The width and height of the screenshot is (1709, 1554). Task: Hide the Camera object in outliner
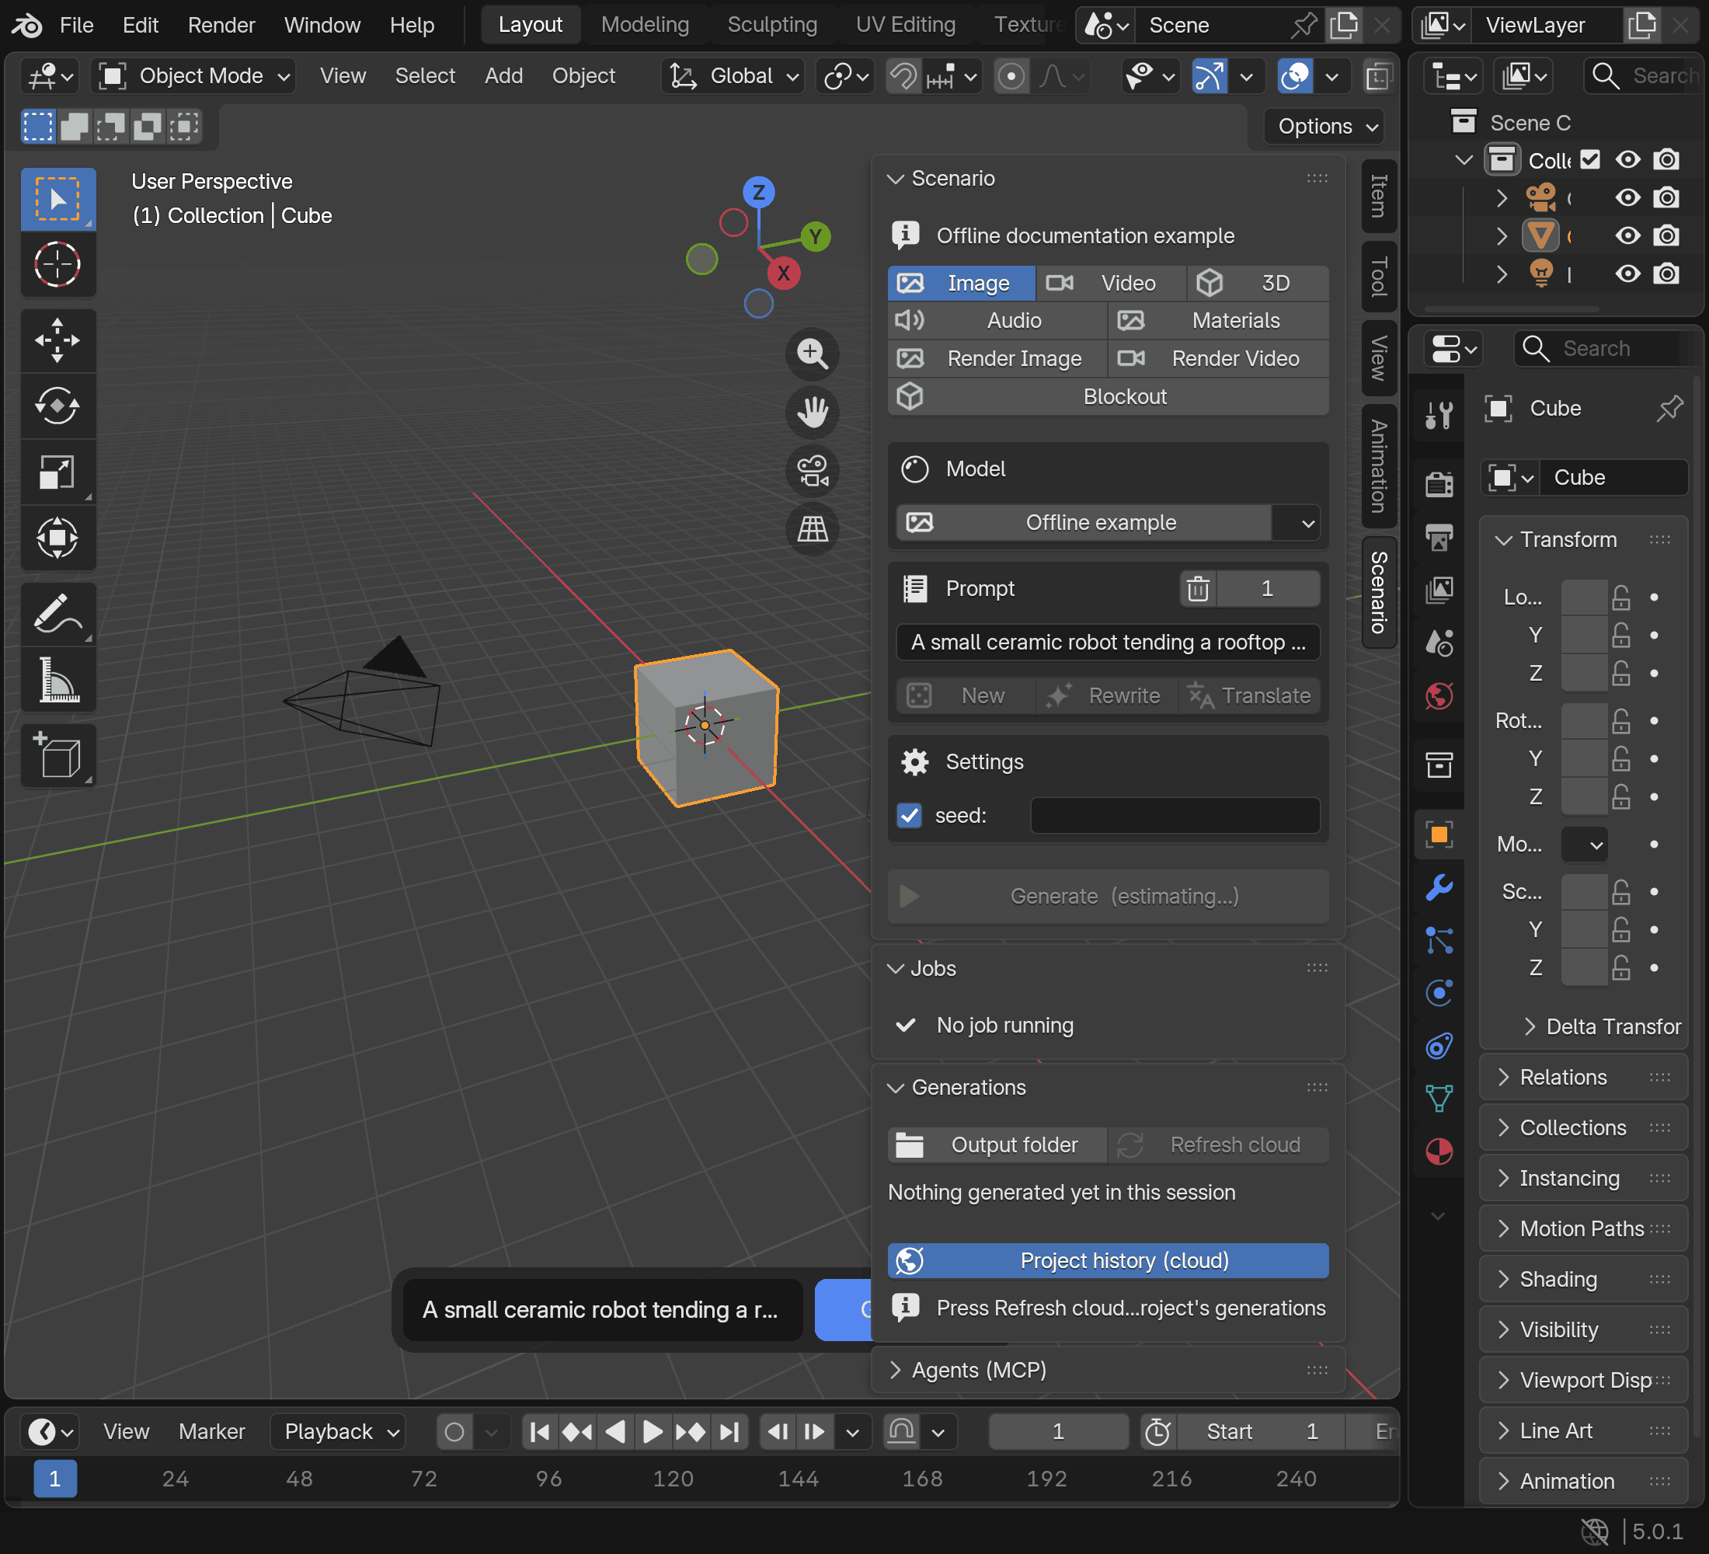1627,197
